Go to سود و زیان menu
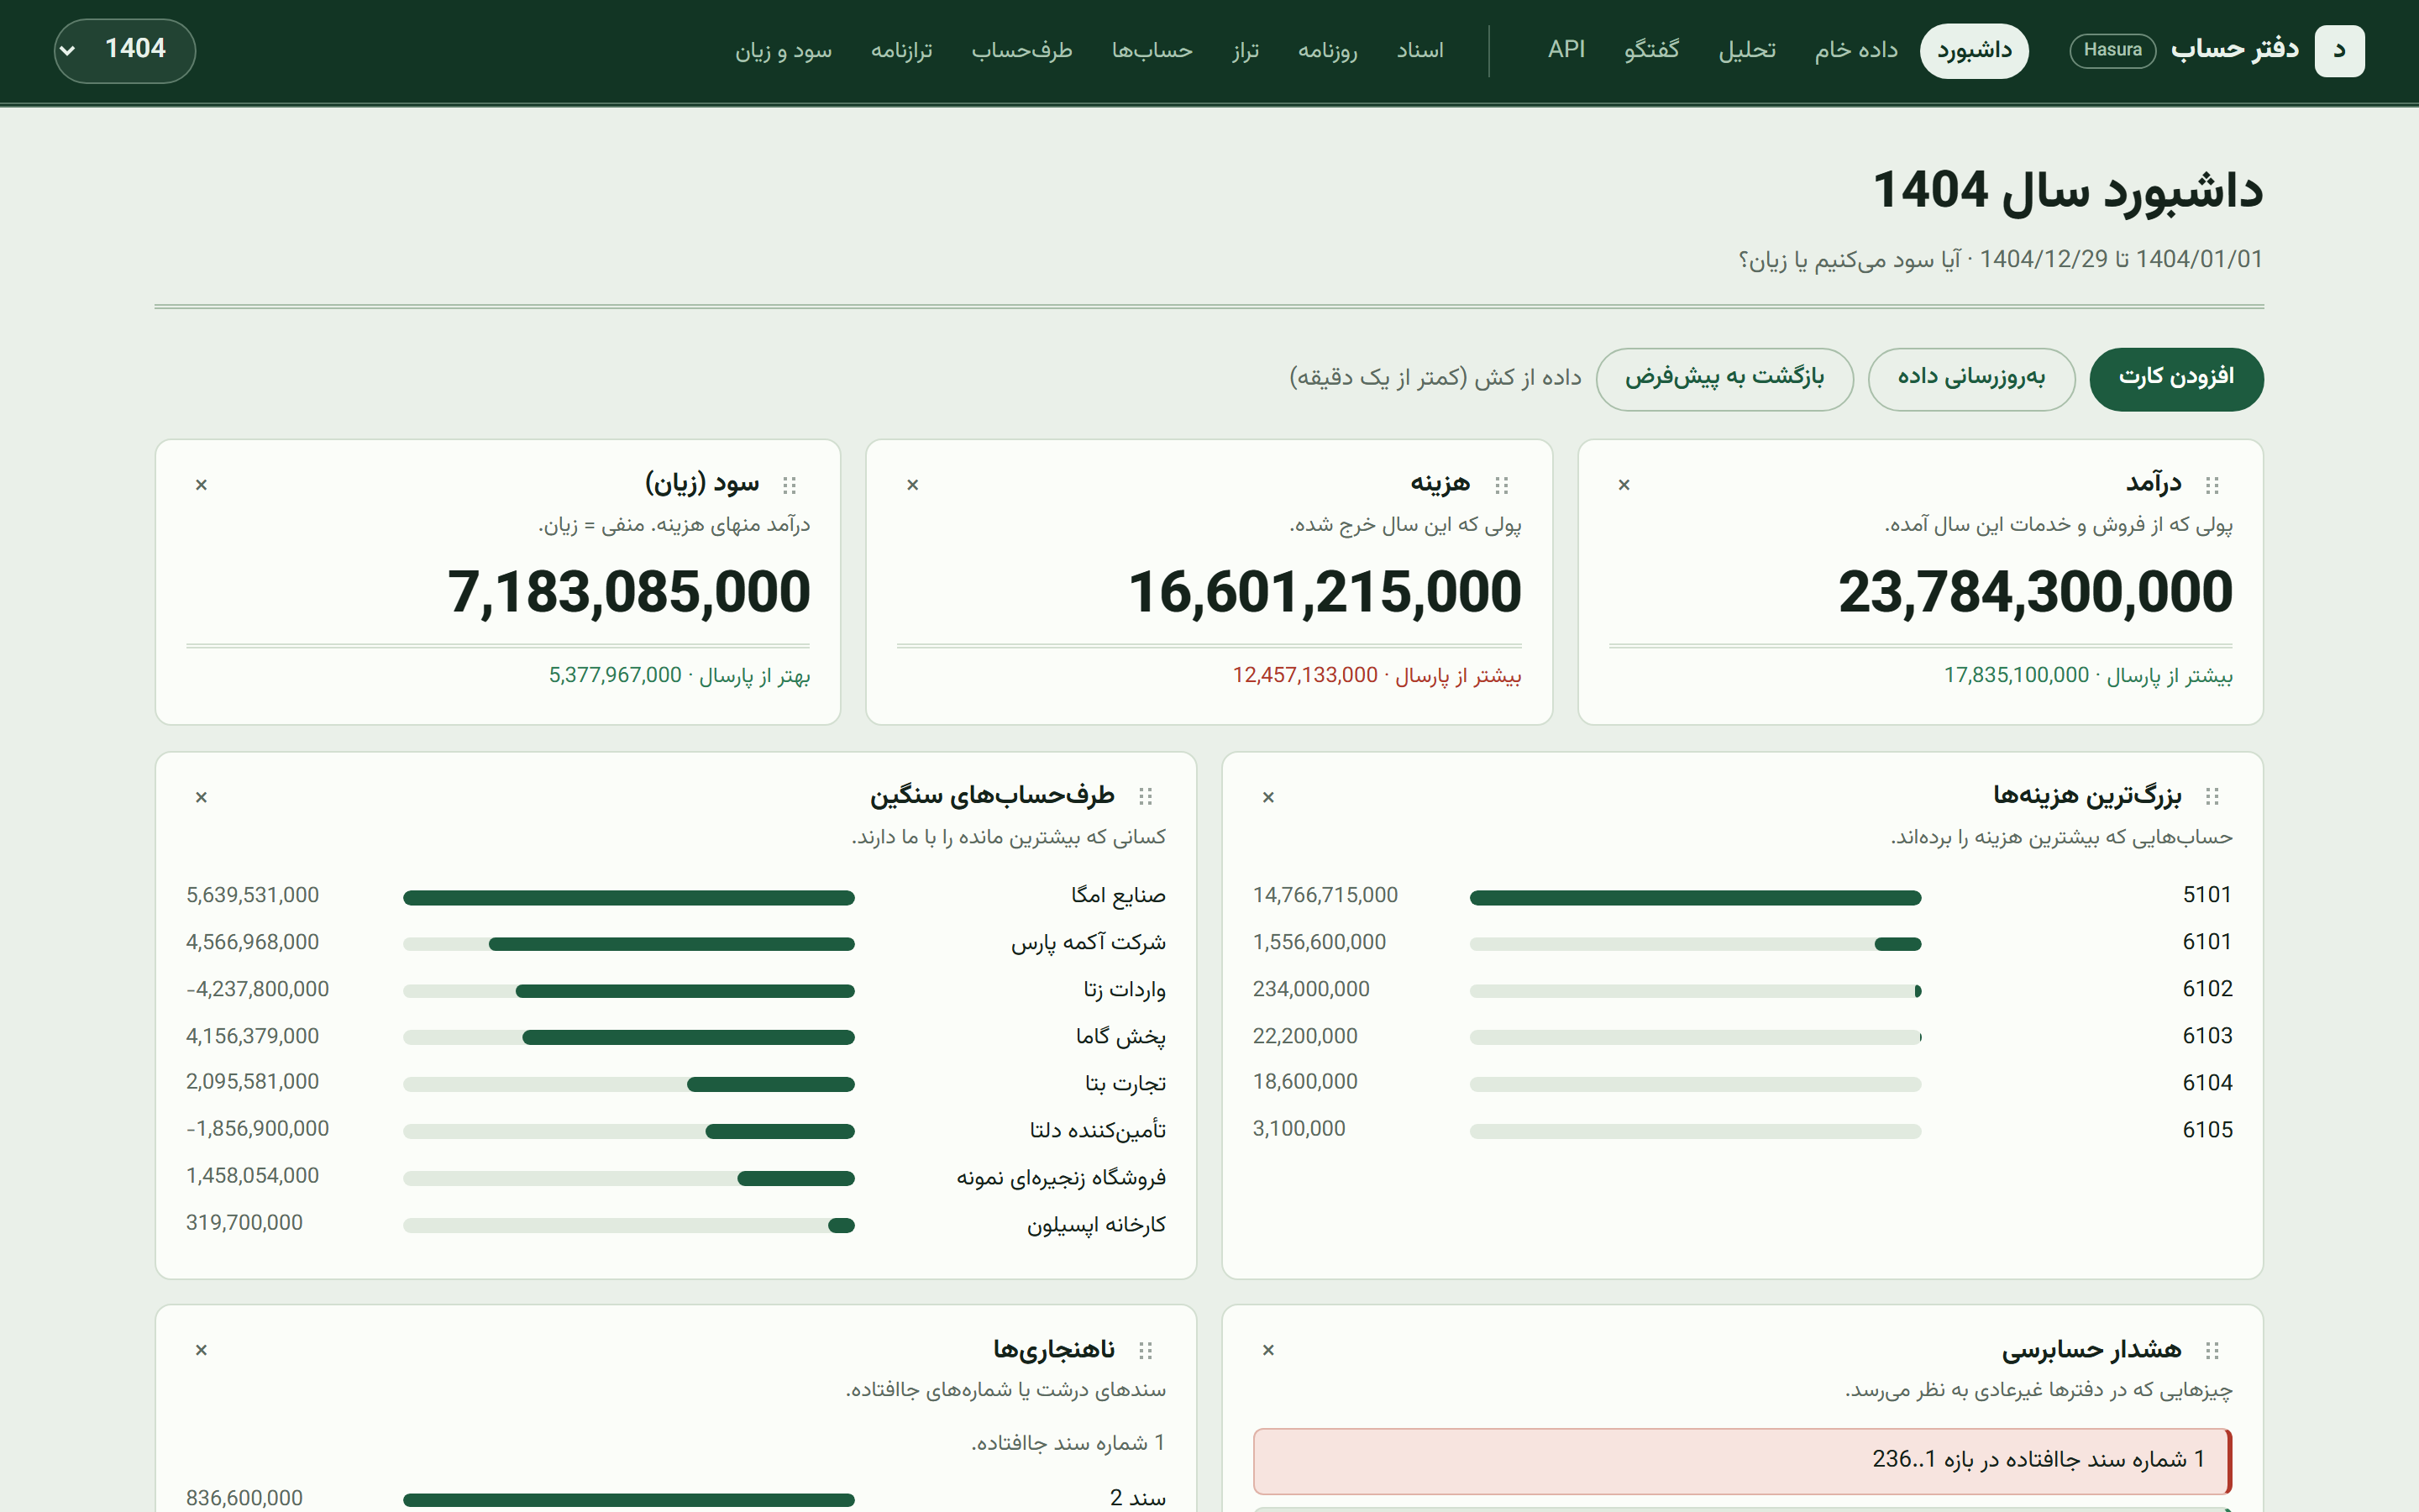Viewport: 2419px width, 1512px height. pos(784,50)
